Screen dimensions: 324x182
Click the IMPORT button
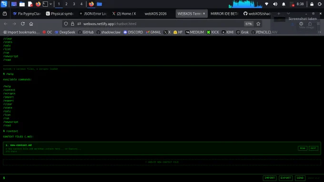[270, 178]
